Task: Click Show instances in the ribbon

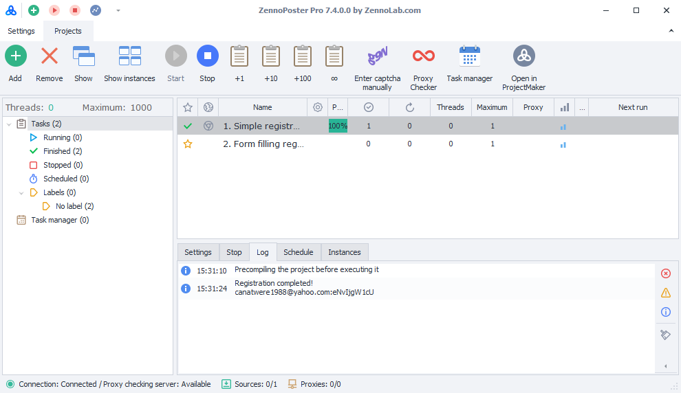Action: [x=129, y=56]
